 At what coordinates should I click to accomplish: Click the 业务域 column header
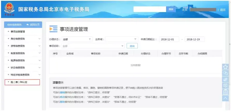(x=70, y=54)
